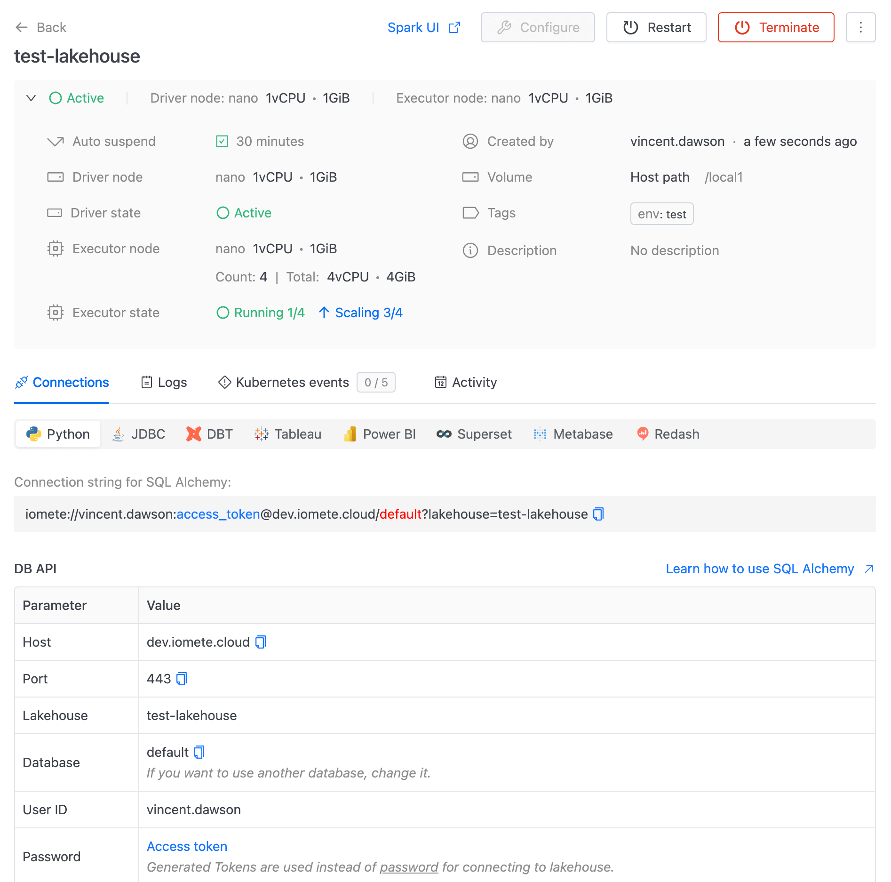Select the Metabase connection option

pyautogui.click(x=573, y=434)
